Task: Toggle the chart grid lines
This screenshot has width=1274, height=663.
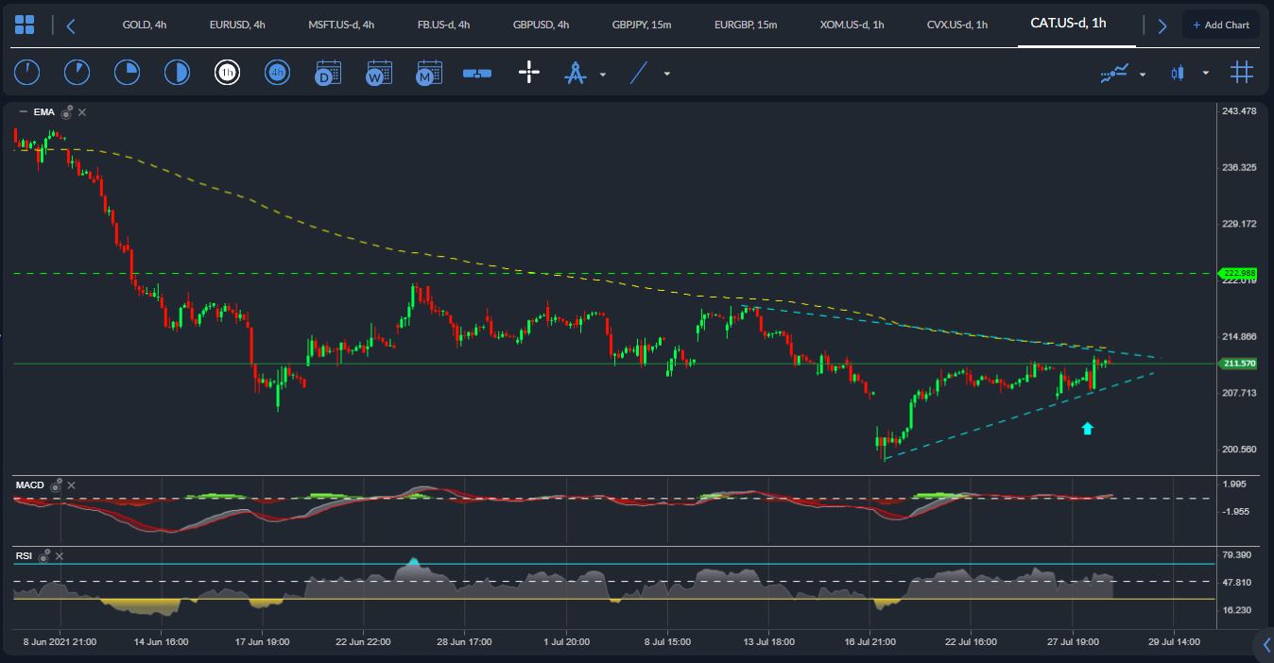Action: point(1242,72)
